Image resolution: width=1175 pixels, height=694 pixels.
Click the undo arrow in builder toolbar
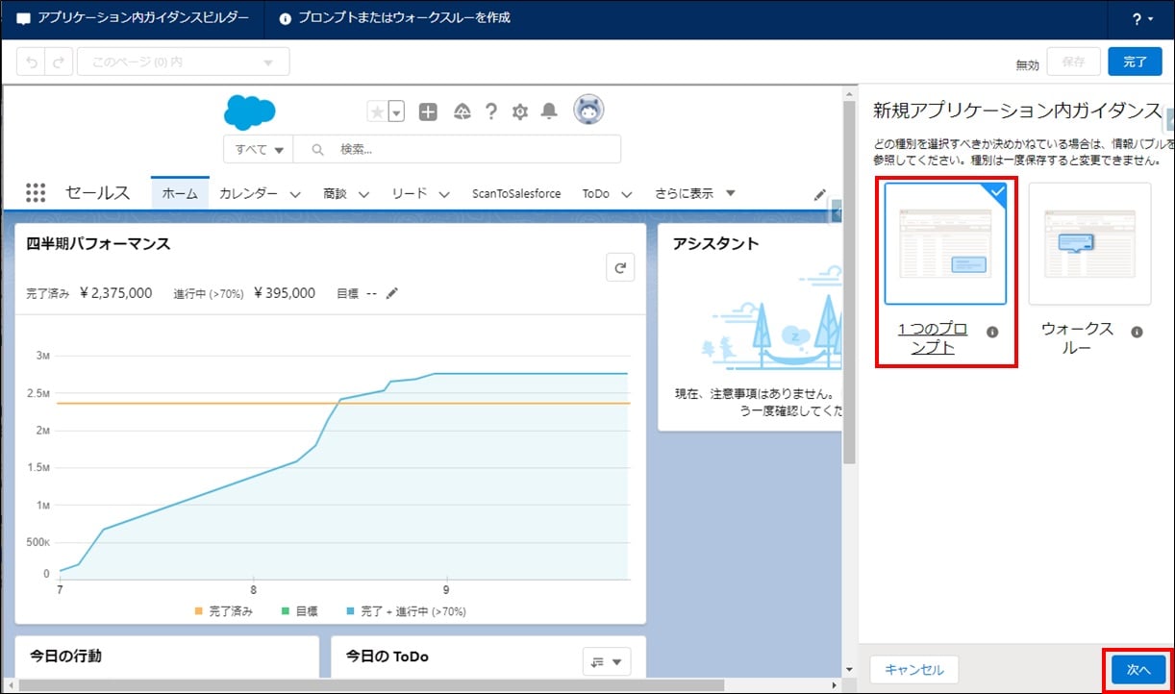pos(31,62)
